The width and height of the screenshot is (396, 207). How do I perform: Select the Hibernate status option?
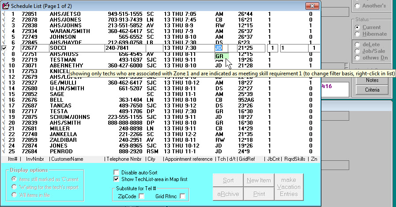[358, 34]
